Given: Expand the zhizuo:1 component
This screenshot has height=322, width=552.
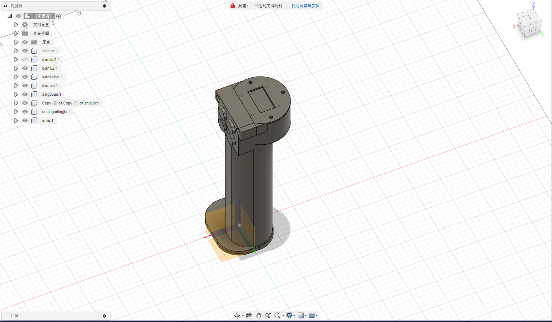Looking at the screenshot, I should pos(16,51).
